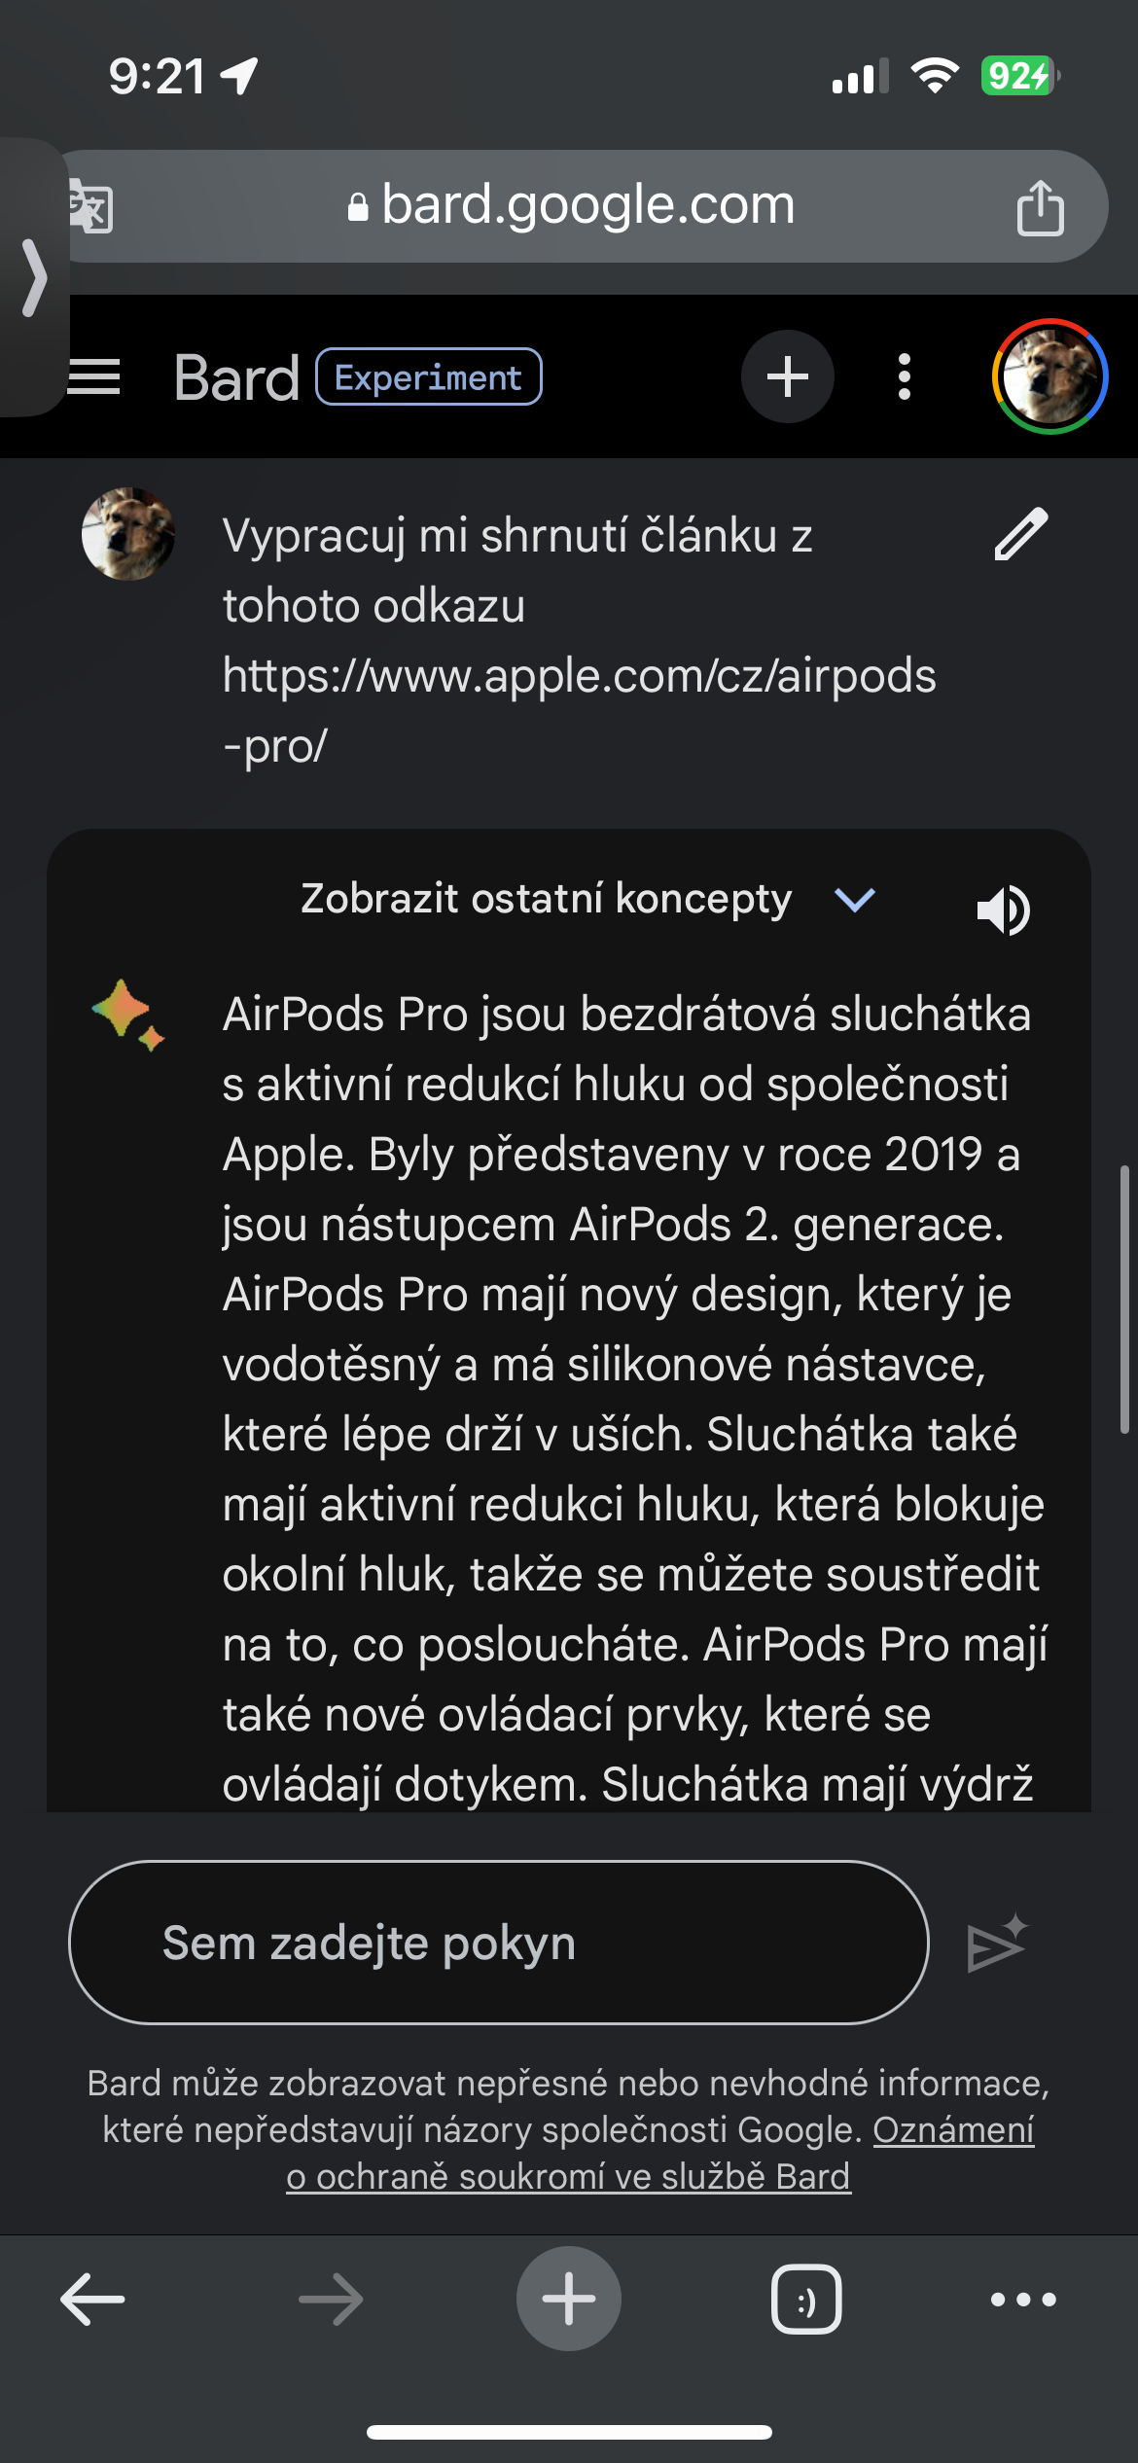Viewport: 1138px width, 2463px height.
Task: Listen to the response with speaker icon
Action: (1003, 910)
